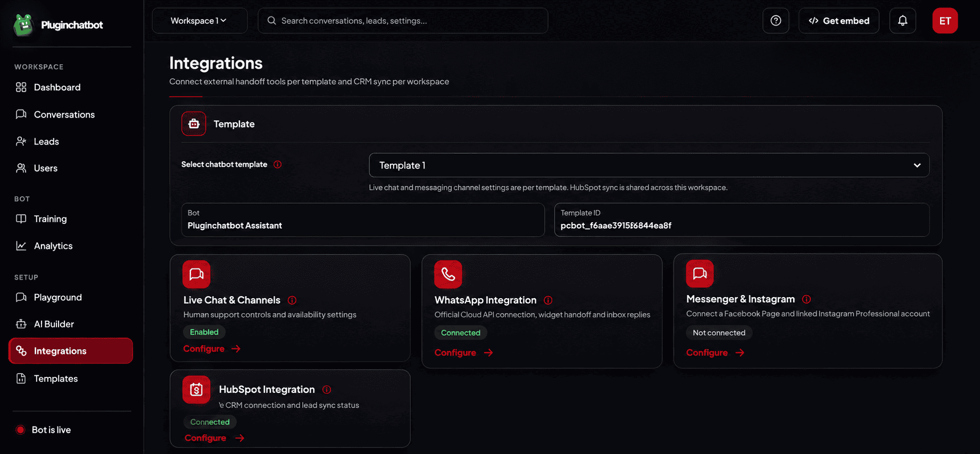Click the Analytics chart icon

point(21,246)
